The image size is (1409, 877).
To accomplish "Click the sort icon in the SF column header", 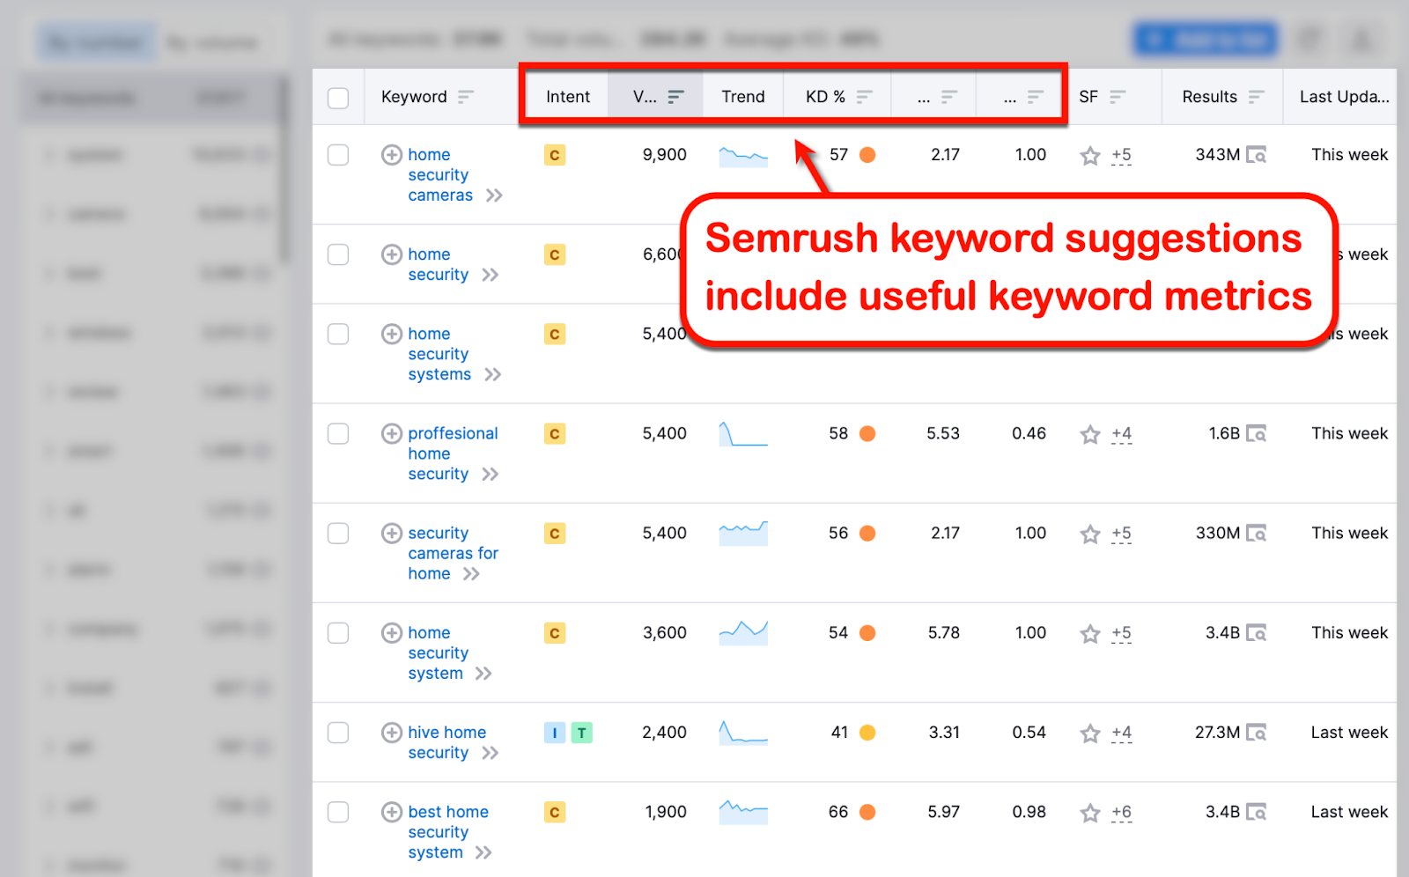I will (x=1118, y=97).
